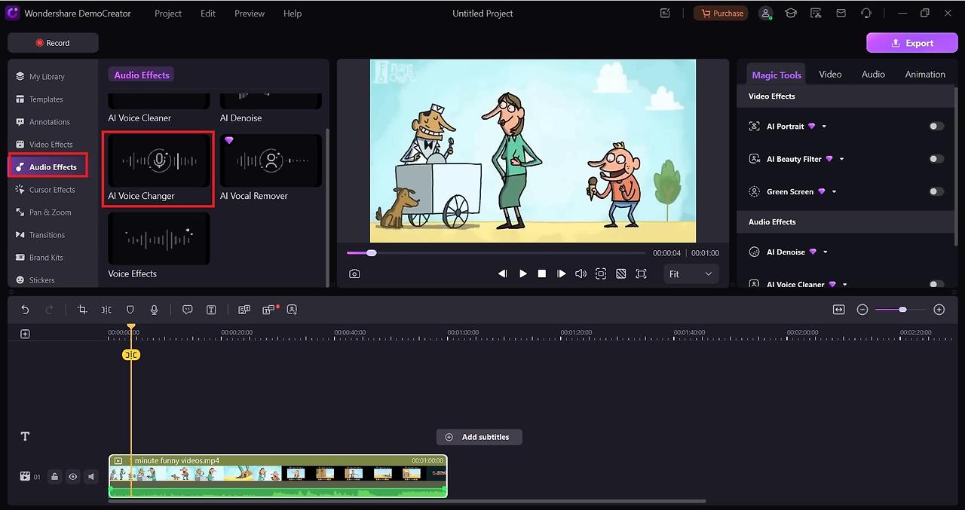Open the Preview menu

[250, 13]
